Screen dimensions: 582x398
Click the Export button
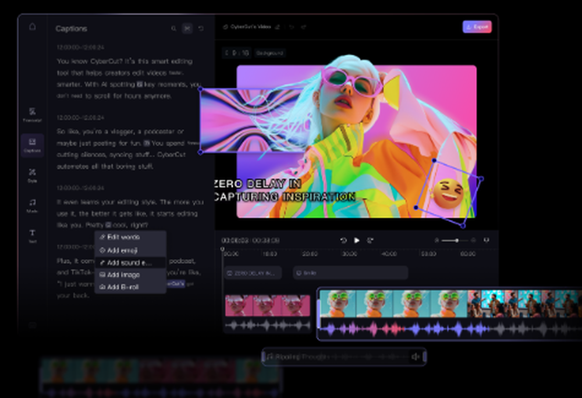coord(477,27)
